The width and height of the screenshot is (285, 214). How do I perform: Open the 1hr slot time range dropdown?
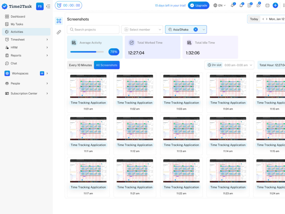tap(229, 65)
